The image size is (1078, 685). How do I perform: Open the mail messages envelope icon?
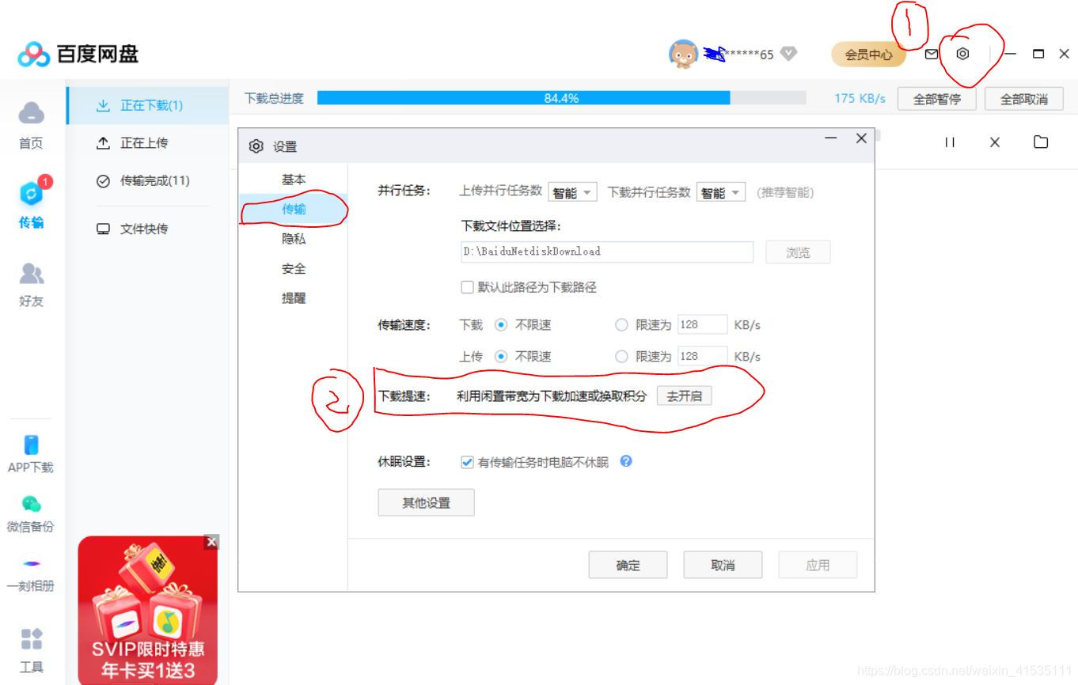[932, 54]
